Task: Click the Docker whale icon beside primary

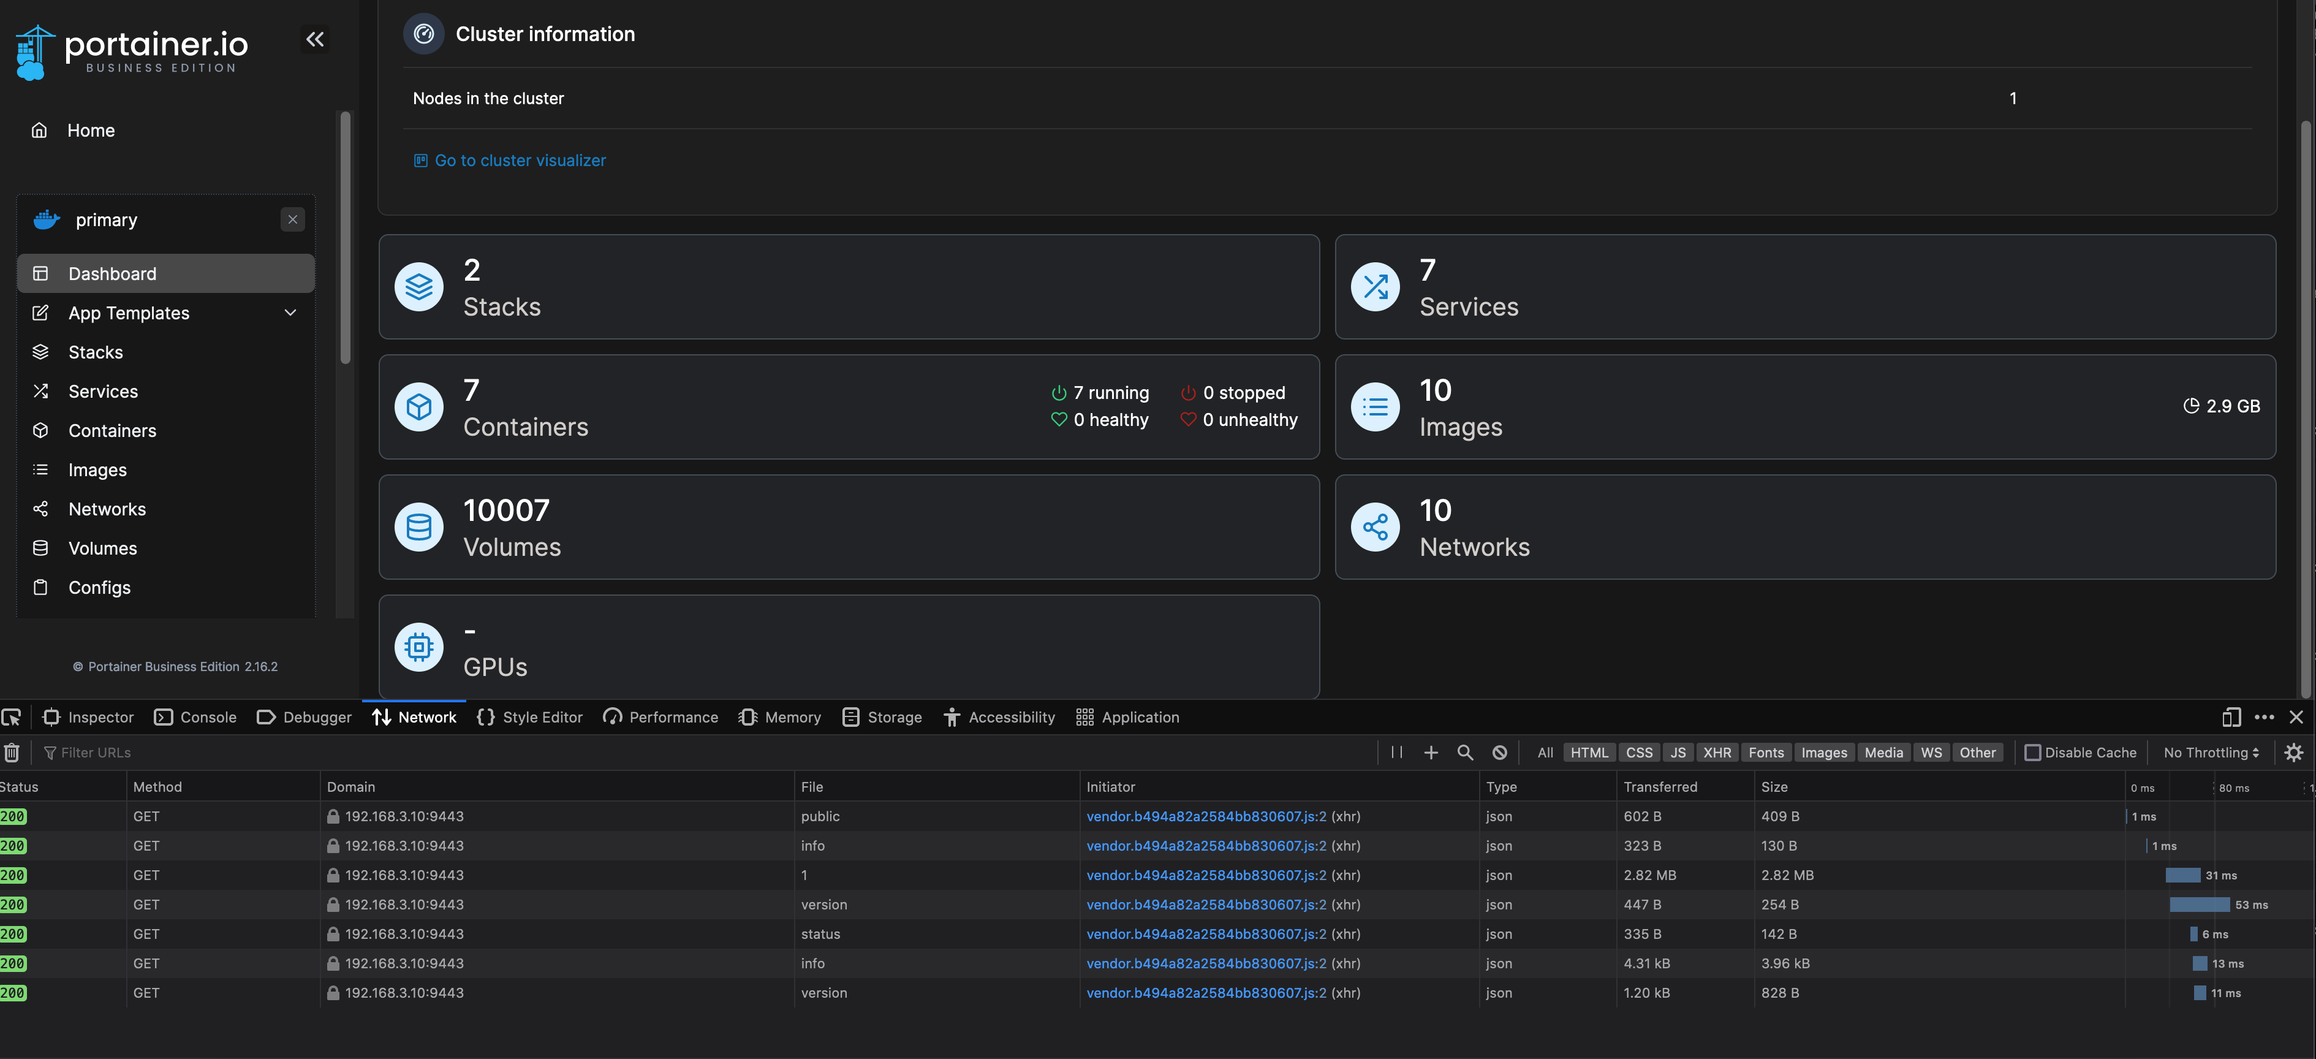Action: pyautogui.click(x=47, y=219)
